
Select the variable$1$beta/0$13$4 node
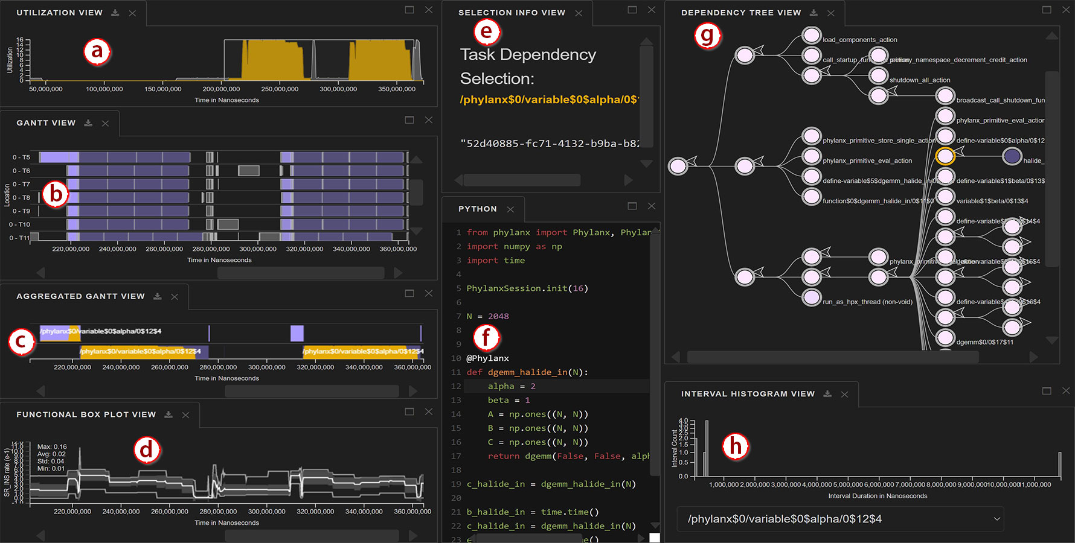(945, 196)
